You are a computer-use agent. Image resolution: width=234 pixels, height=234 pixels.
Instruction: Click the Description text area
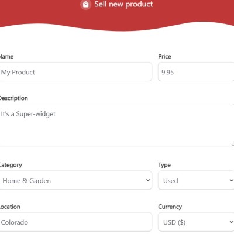coord(116,125)
